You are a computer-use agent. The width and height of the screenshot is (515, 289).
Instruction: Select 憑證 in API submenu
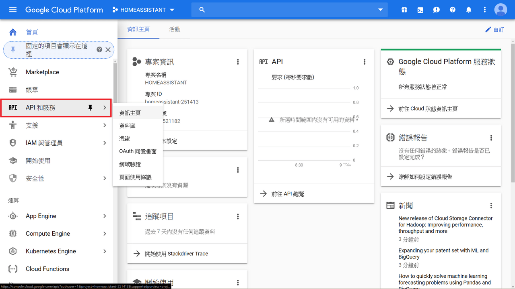(x=138, y=139)
